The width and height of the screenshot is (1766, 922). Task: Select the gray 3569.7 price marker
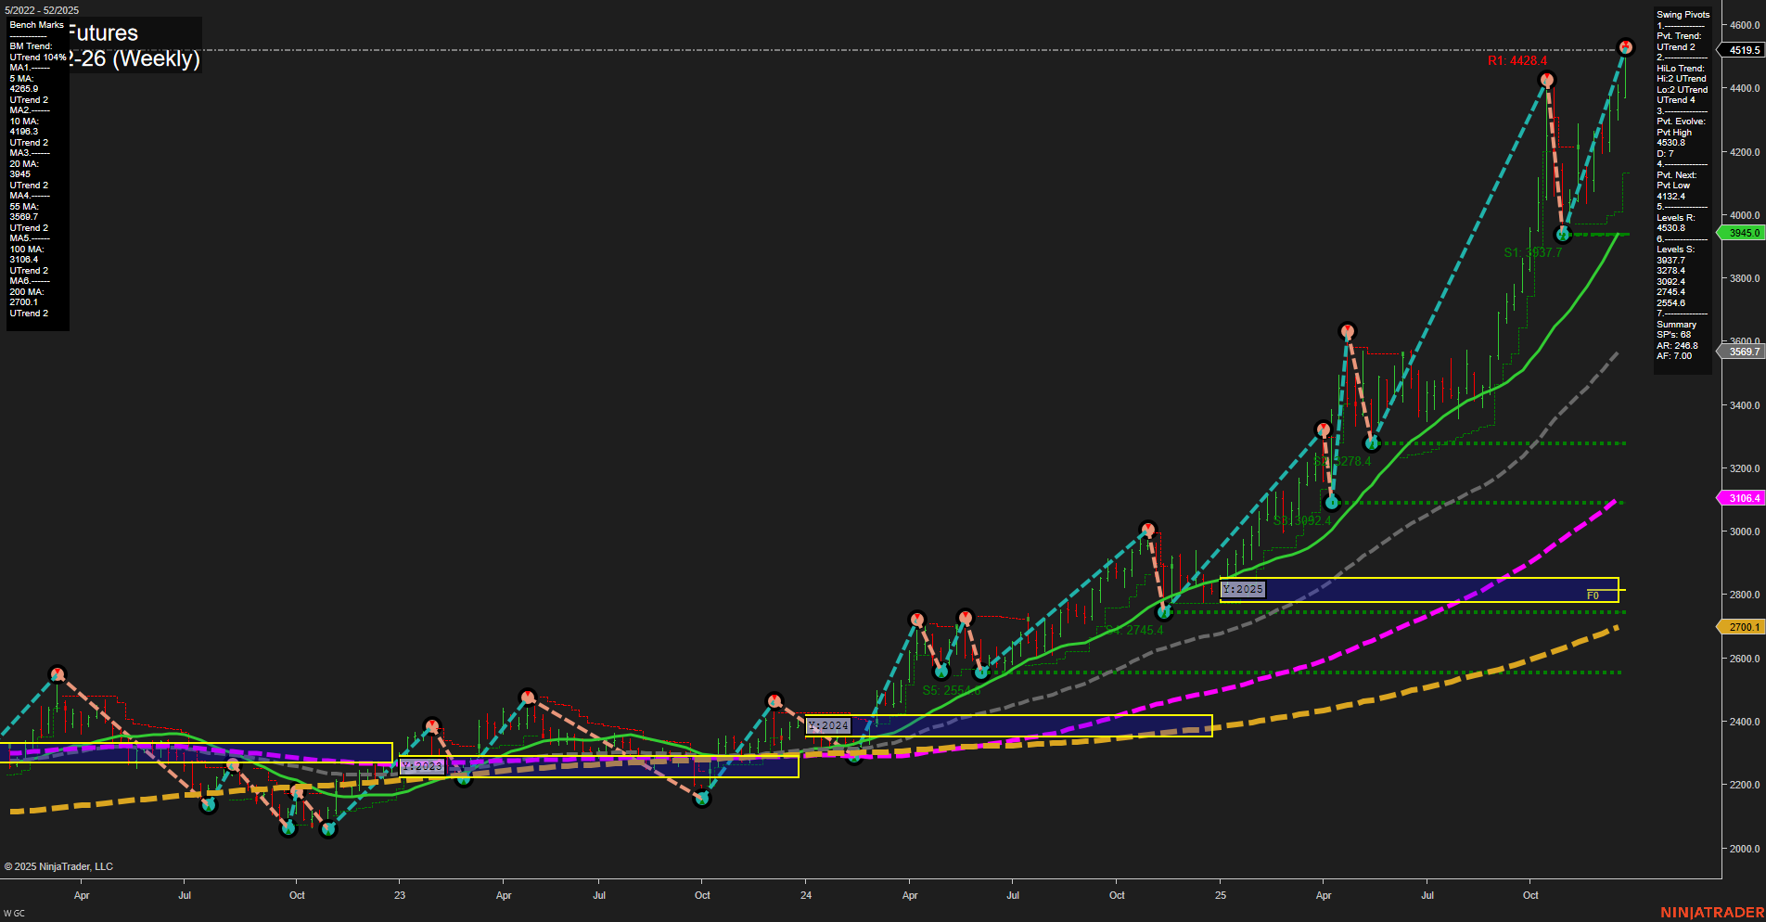click(1741, 352)
